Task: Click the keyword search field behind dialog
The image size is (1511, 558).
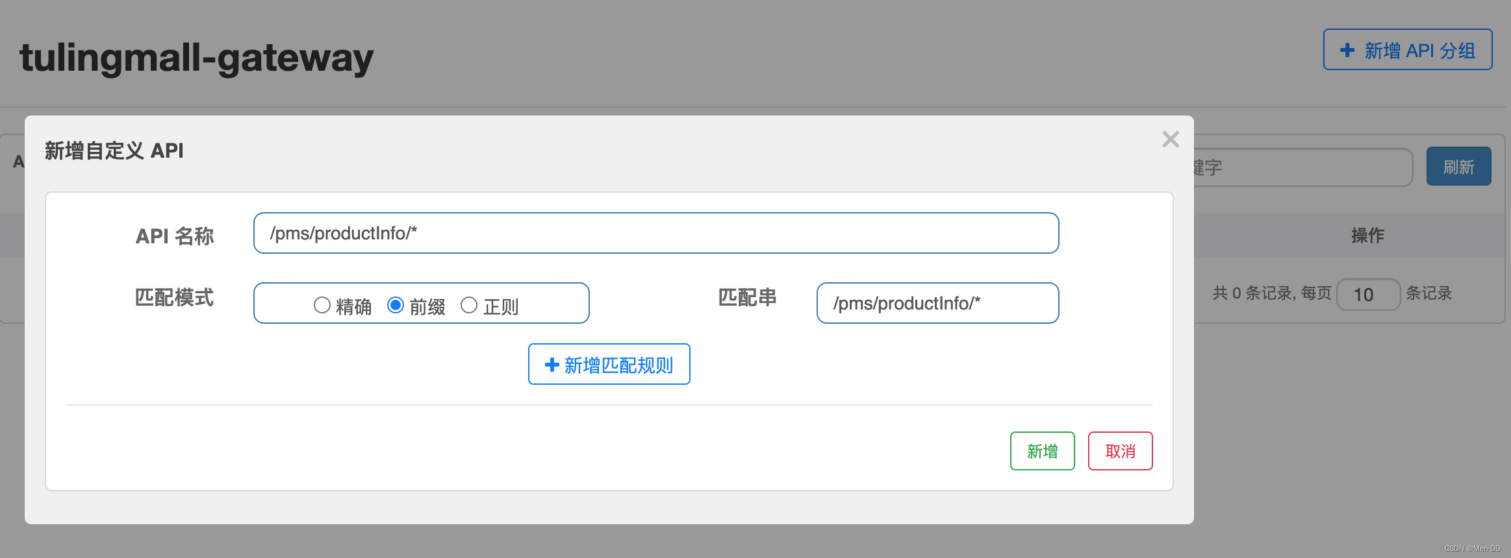Action: coord(1302,167)
